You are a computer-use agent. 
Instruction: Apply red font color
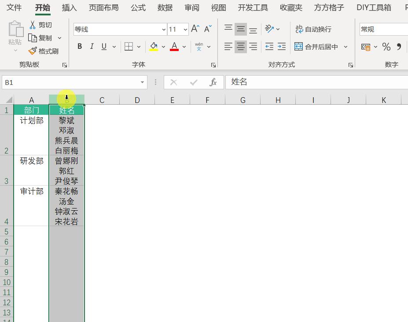pos(174,46)
